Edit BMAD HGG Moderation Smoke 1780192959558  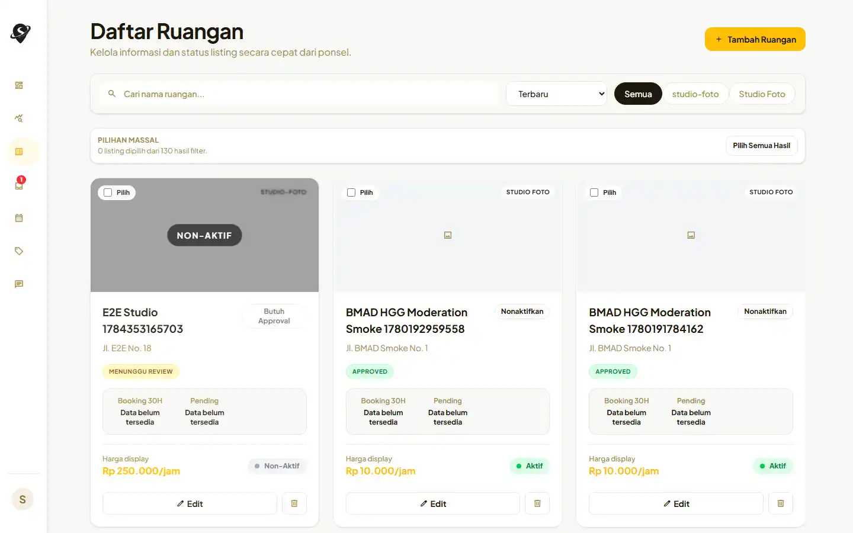(433, 503)
